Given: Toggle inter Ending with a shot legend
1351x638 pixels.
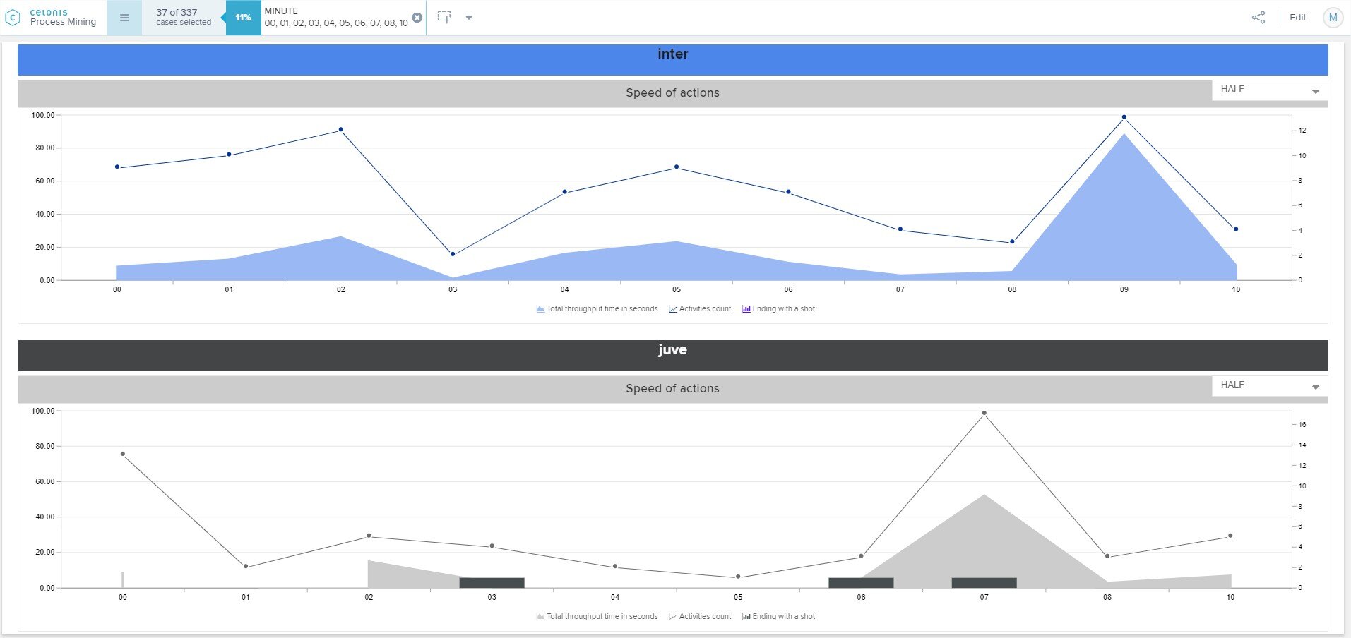Looking at the screenshot, I should (x=778, y=309).
